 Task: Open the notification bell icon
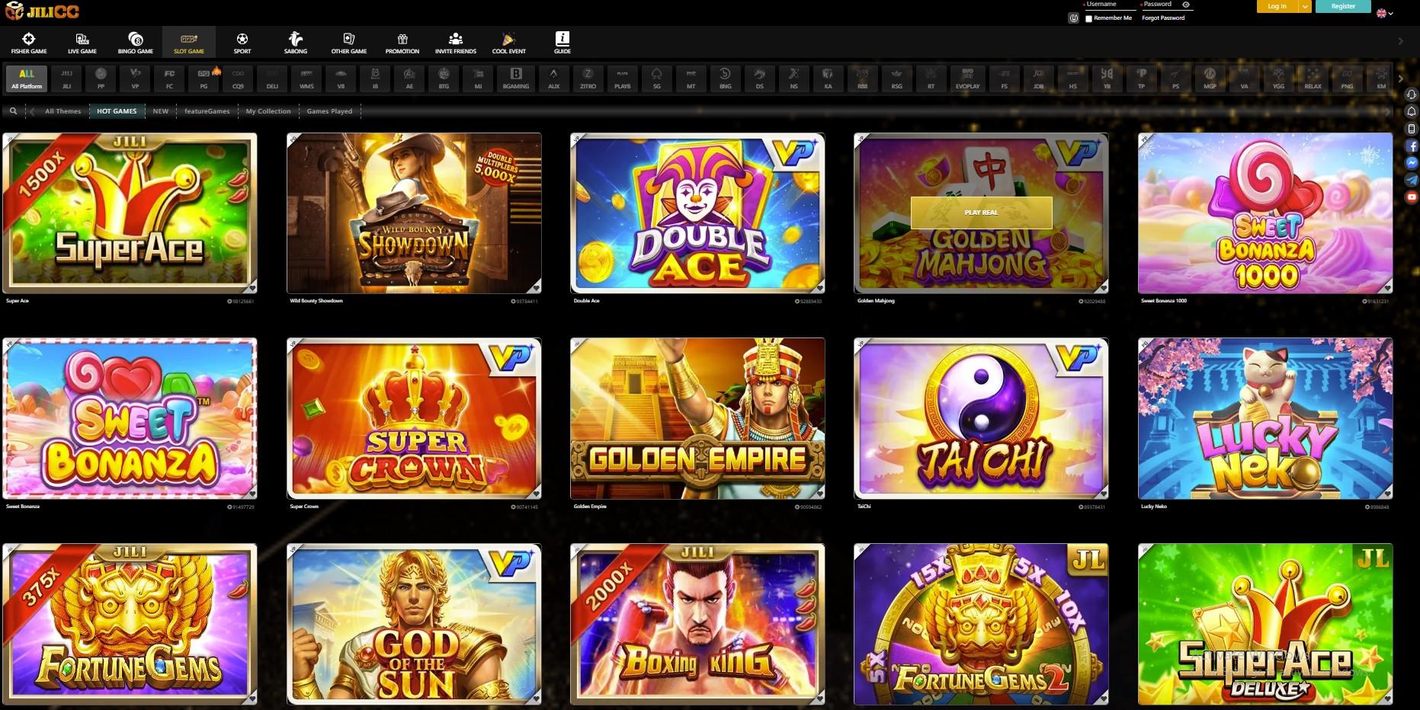point(1412,111)
